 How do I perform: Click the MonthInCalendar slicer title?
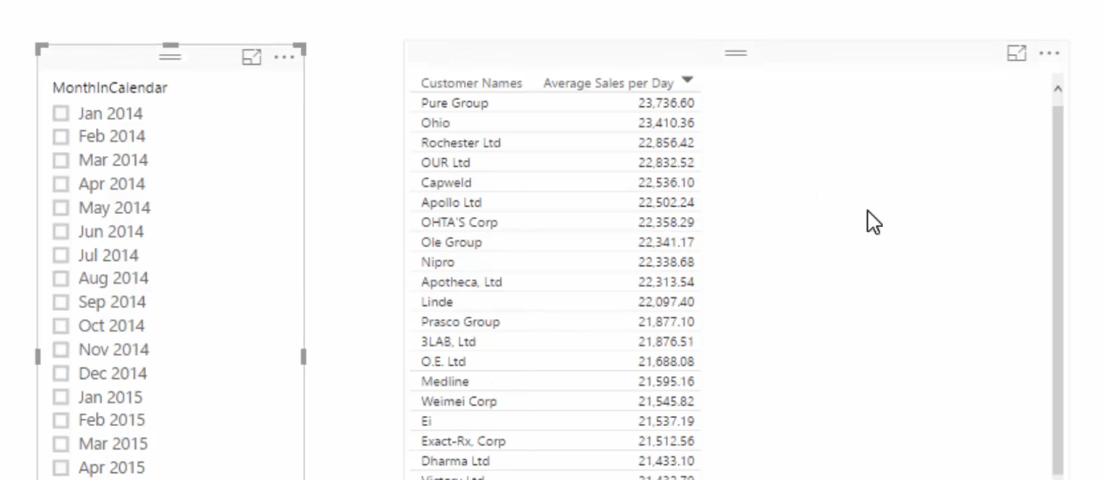pyautogui.click(x=110, y=88)
